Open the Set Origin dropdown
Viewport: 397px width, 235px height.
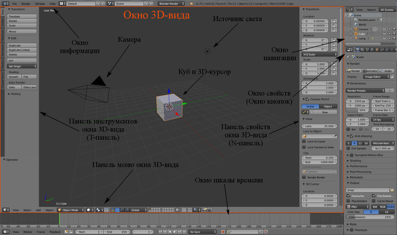tap(22, 66)
